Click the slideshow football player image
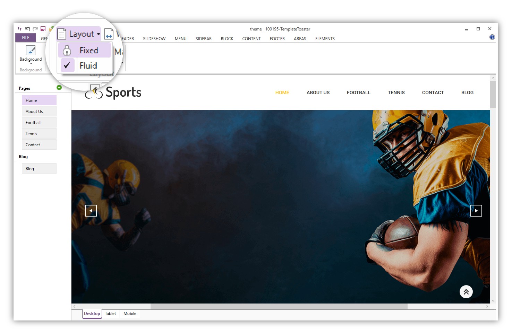 tap(281, 207)
